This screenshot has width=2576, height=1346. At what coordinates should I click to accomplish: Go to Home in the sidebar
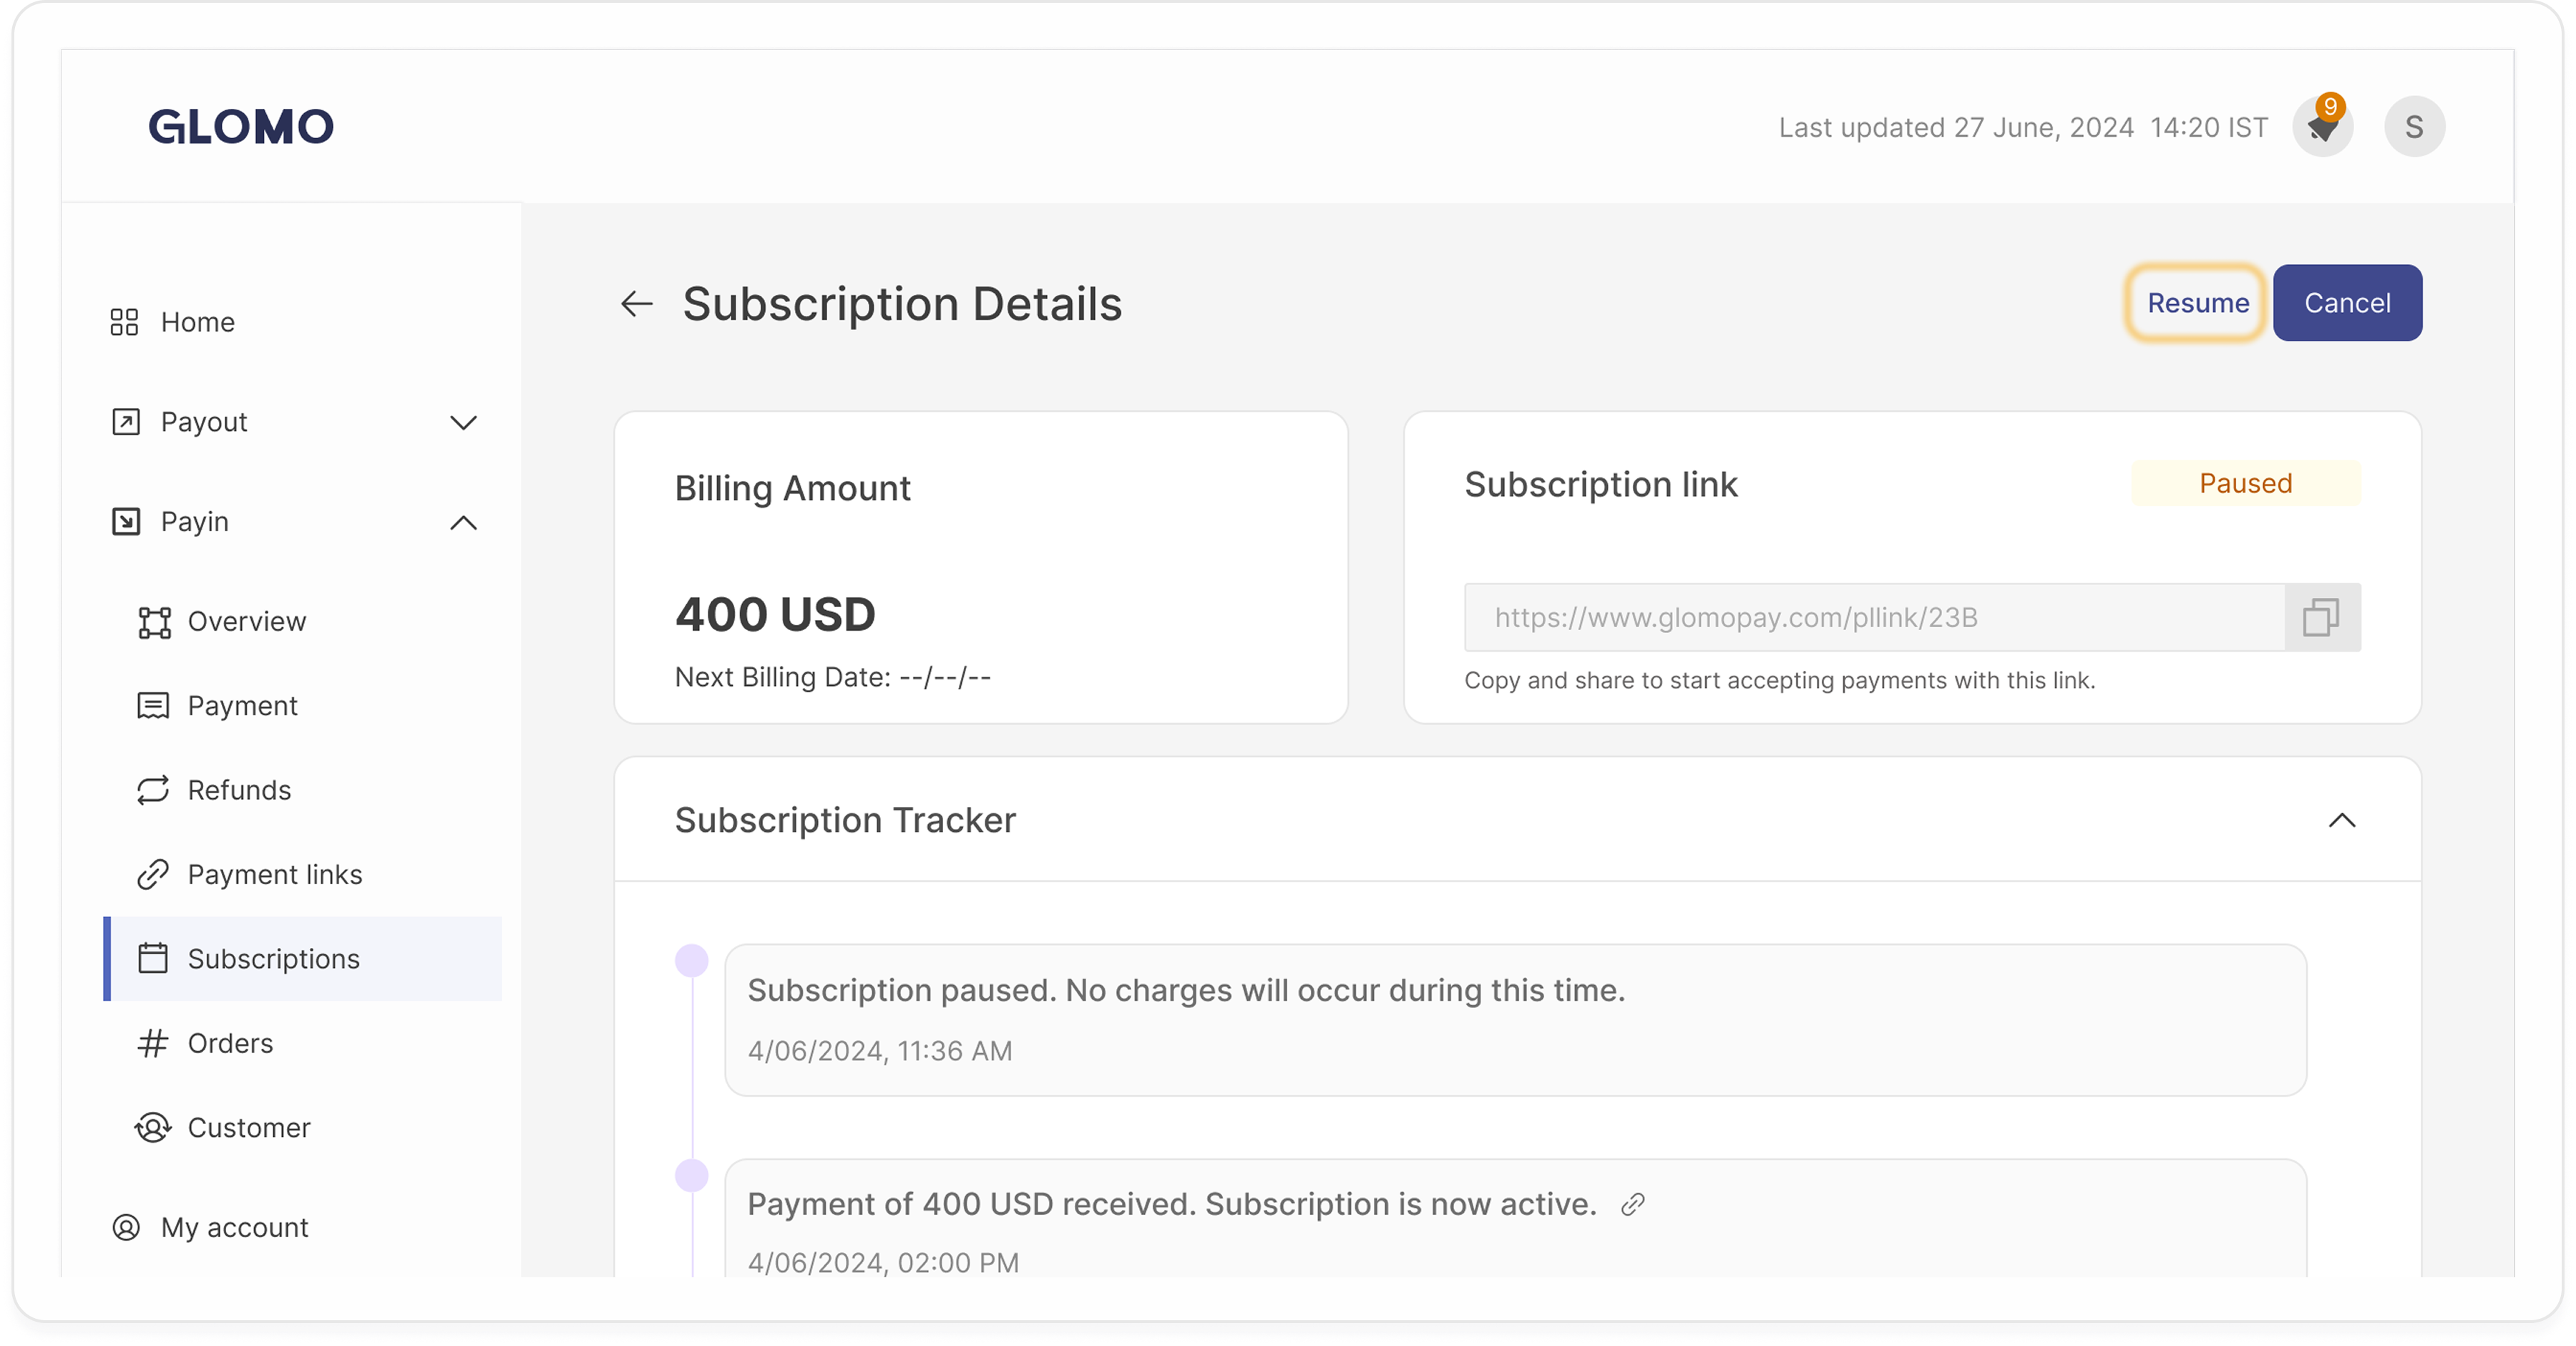pos(198,322)
